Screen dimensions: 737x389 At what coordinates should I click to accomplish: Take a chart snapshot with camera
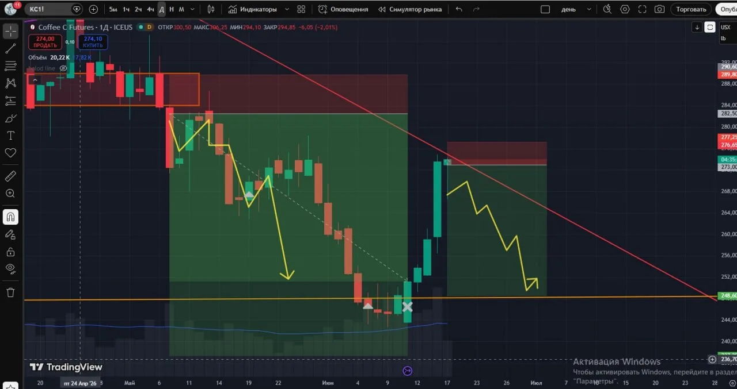(659, 9)
